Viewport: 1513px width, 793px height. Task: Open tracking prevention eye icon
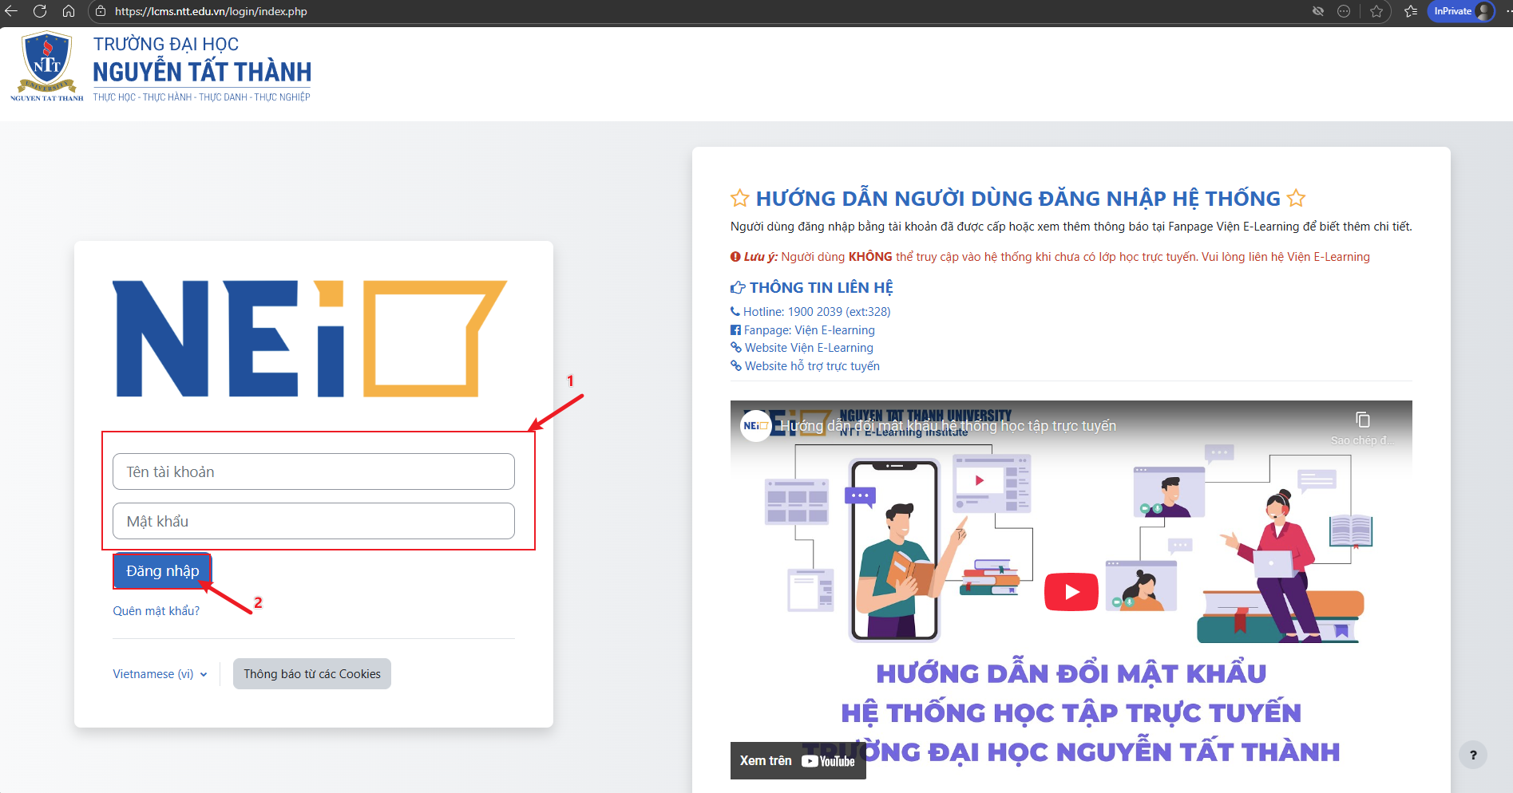[x=1318, y=11]
